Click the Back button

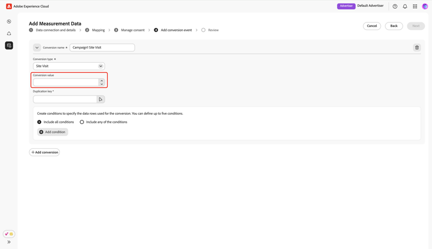pos(394,26)
